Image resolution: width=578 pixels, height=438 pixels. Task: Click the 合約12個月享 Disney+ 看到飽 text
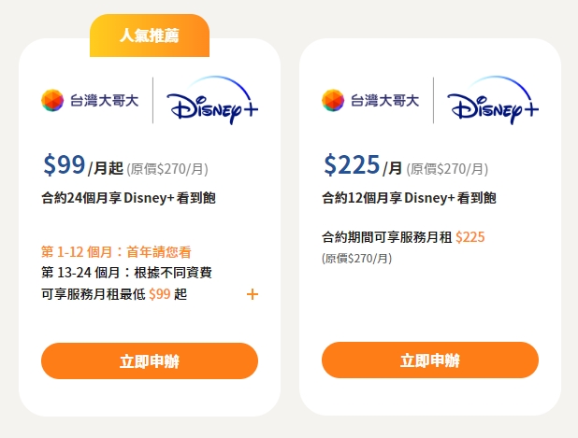click(409, 198)
